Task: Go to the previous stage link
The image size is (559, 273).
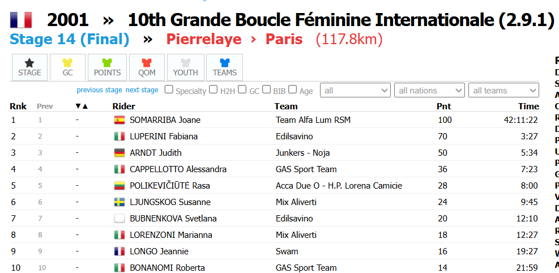Action: [100, 90]
